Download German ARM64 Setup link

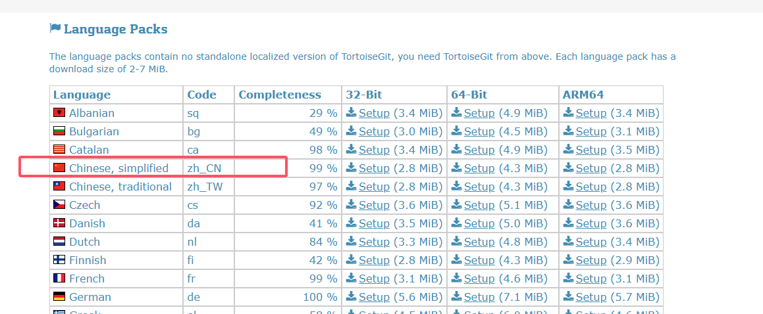[591, 297]
